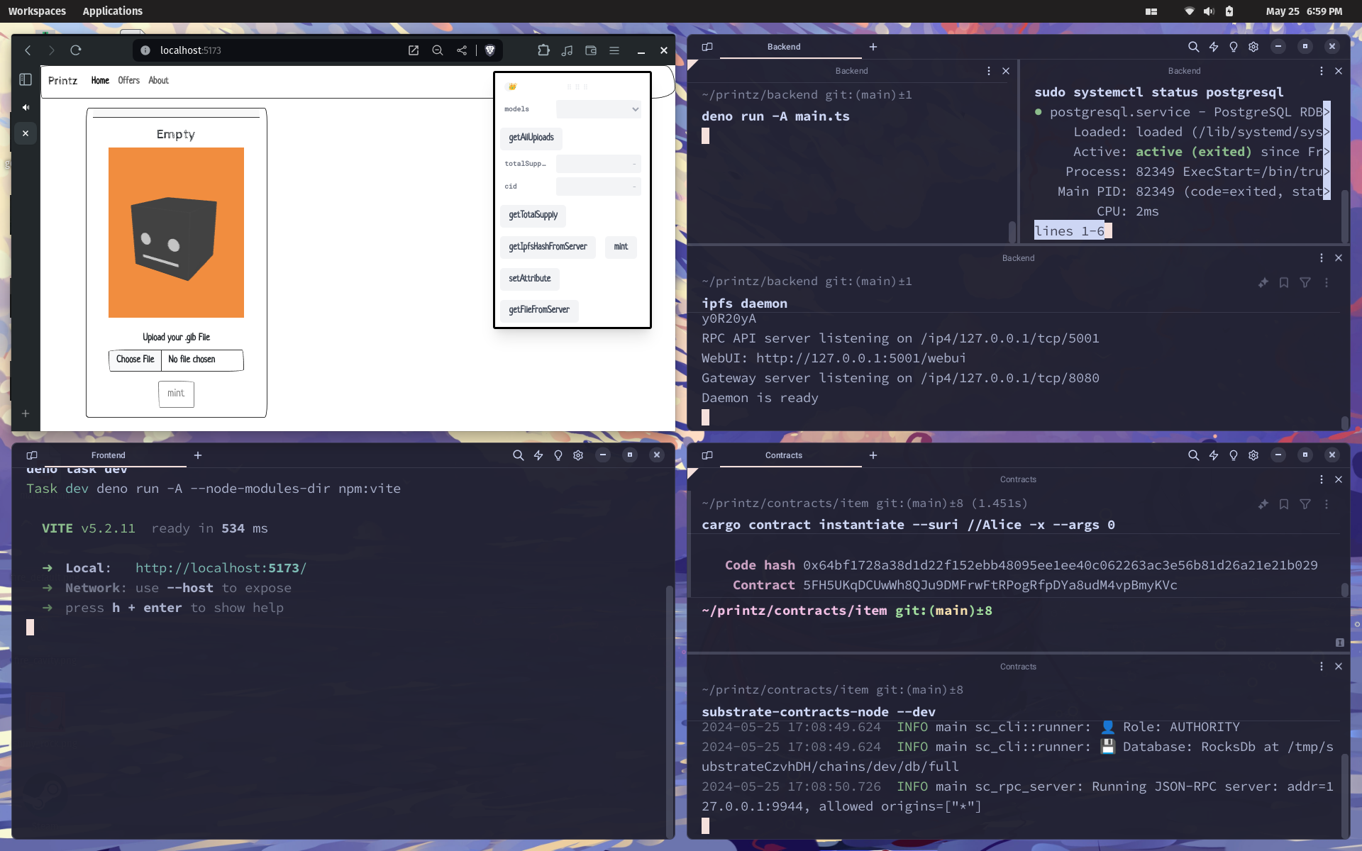Open the Brave Wallet icon
The height and width of the screenshot is (851, 1362).
tap(591, 50)
